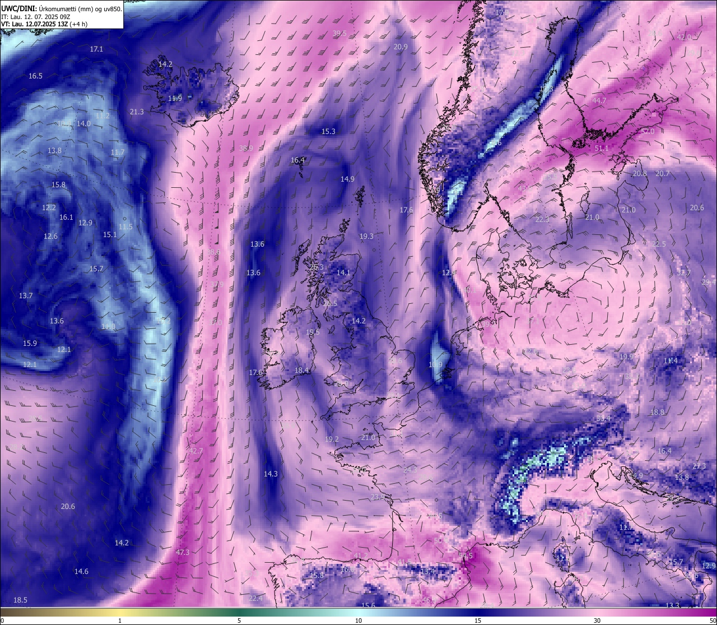Click the 22.4 value at the bottom

tap(255, 599)
